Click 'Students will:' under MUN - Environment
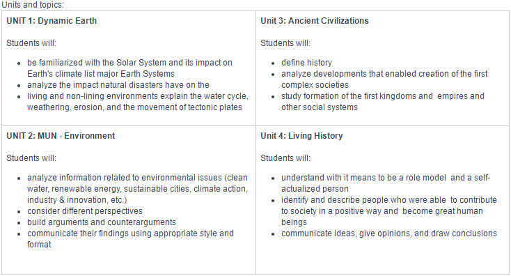 pyautogui.click(x=31, y=158)
